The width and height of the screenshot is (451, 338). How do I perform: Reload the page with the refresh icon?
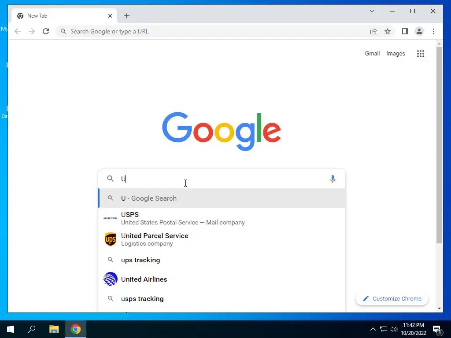click(46, 31)
